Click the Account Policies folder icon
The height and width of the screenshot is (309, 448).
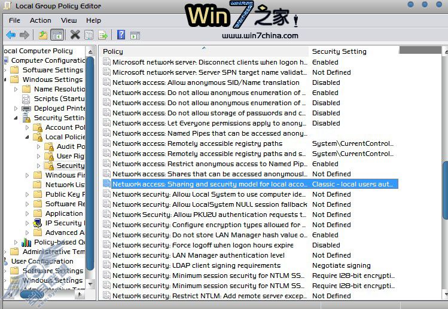(x=38, y=127)
